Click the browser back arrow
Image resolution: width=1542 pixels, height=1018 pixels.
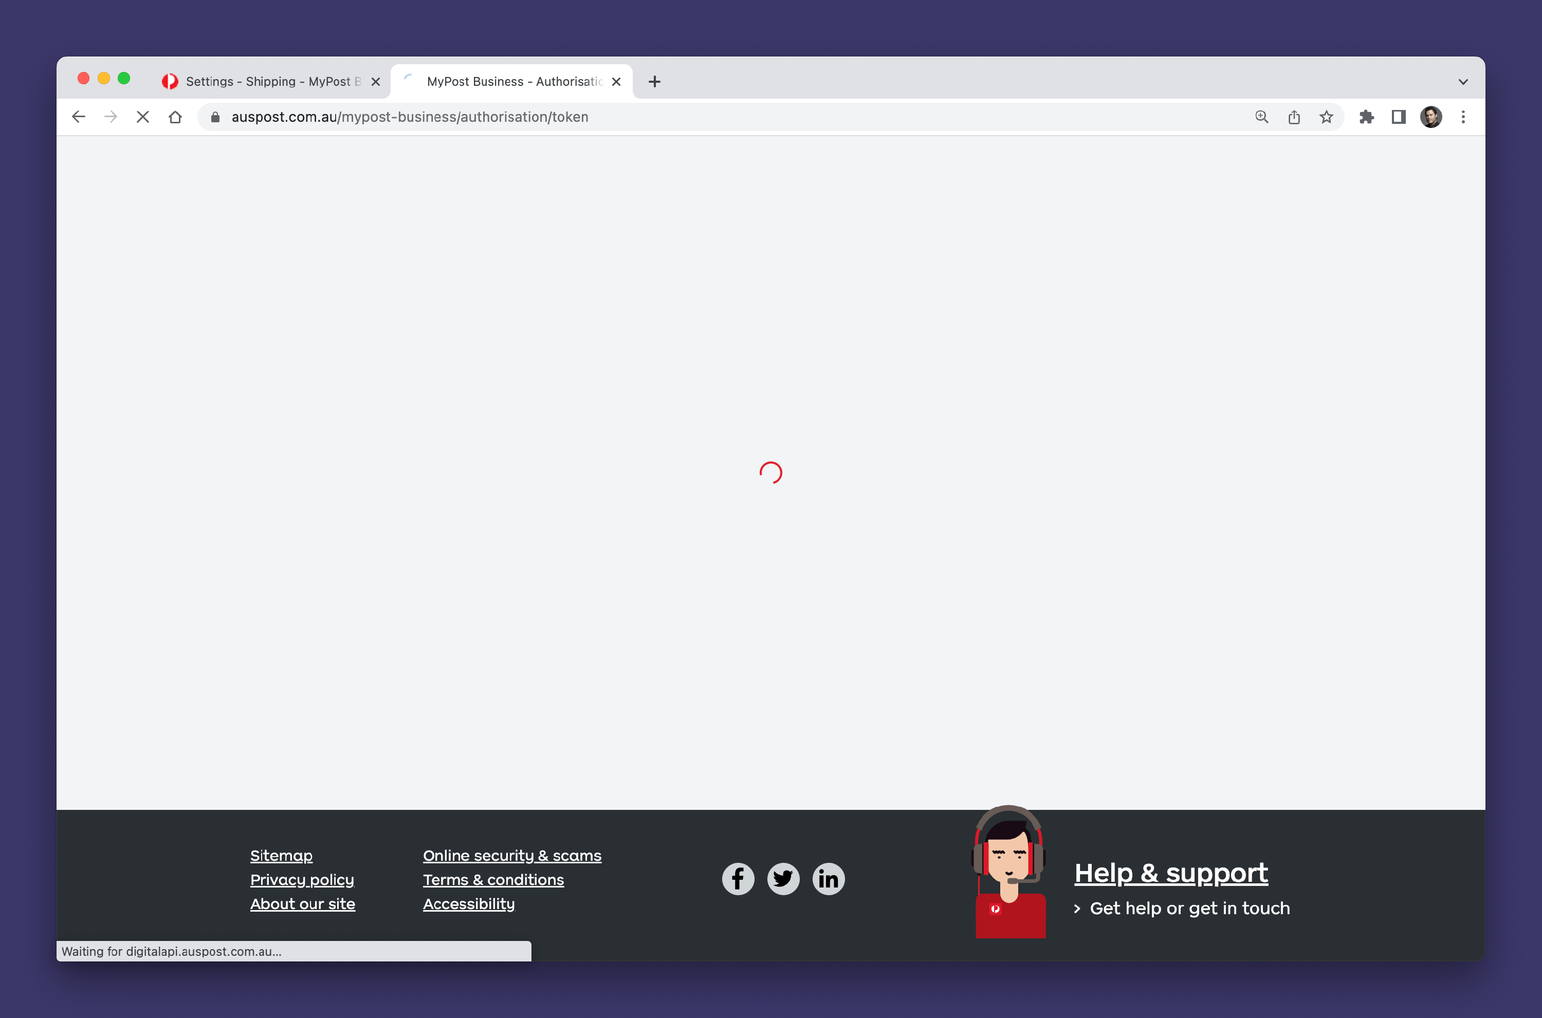pyautogui.click(x=79, y=117)
